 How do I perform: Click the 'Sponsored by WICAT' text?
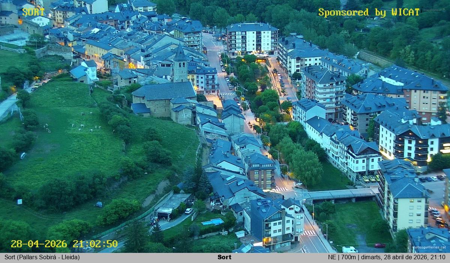(x=369, y=12)
